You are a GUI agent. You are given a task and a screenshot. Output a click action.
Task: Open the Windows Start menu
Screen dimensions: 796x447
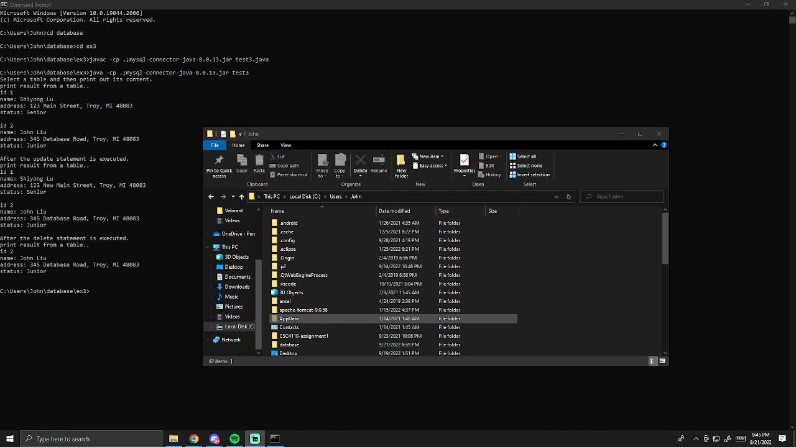point(10,439)
